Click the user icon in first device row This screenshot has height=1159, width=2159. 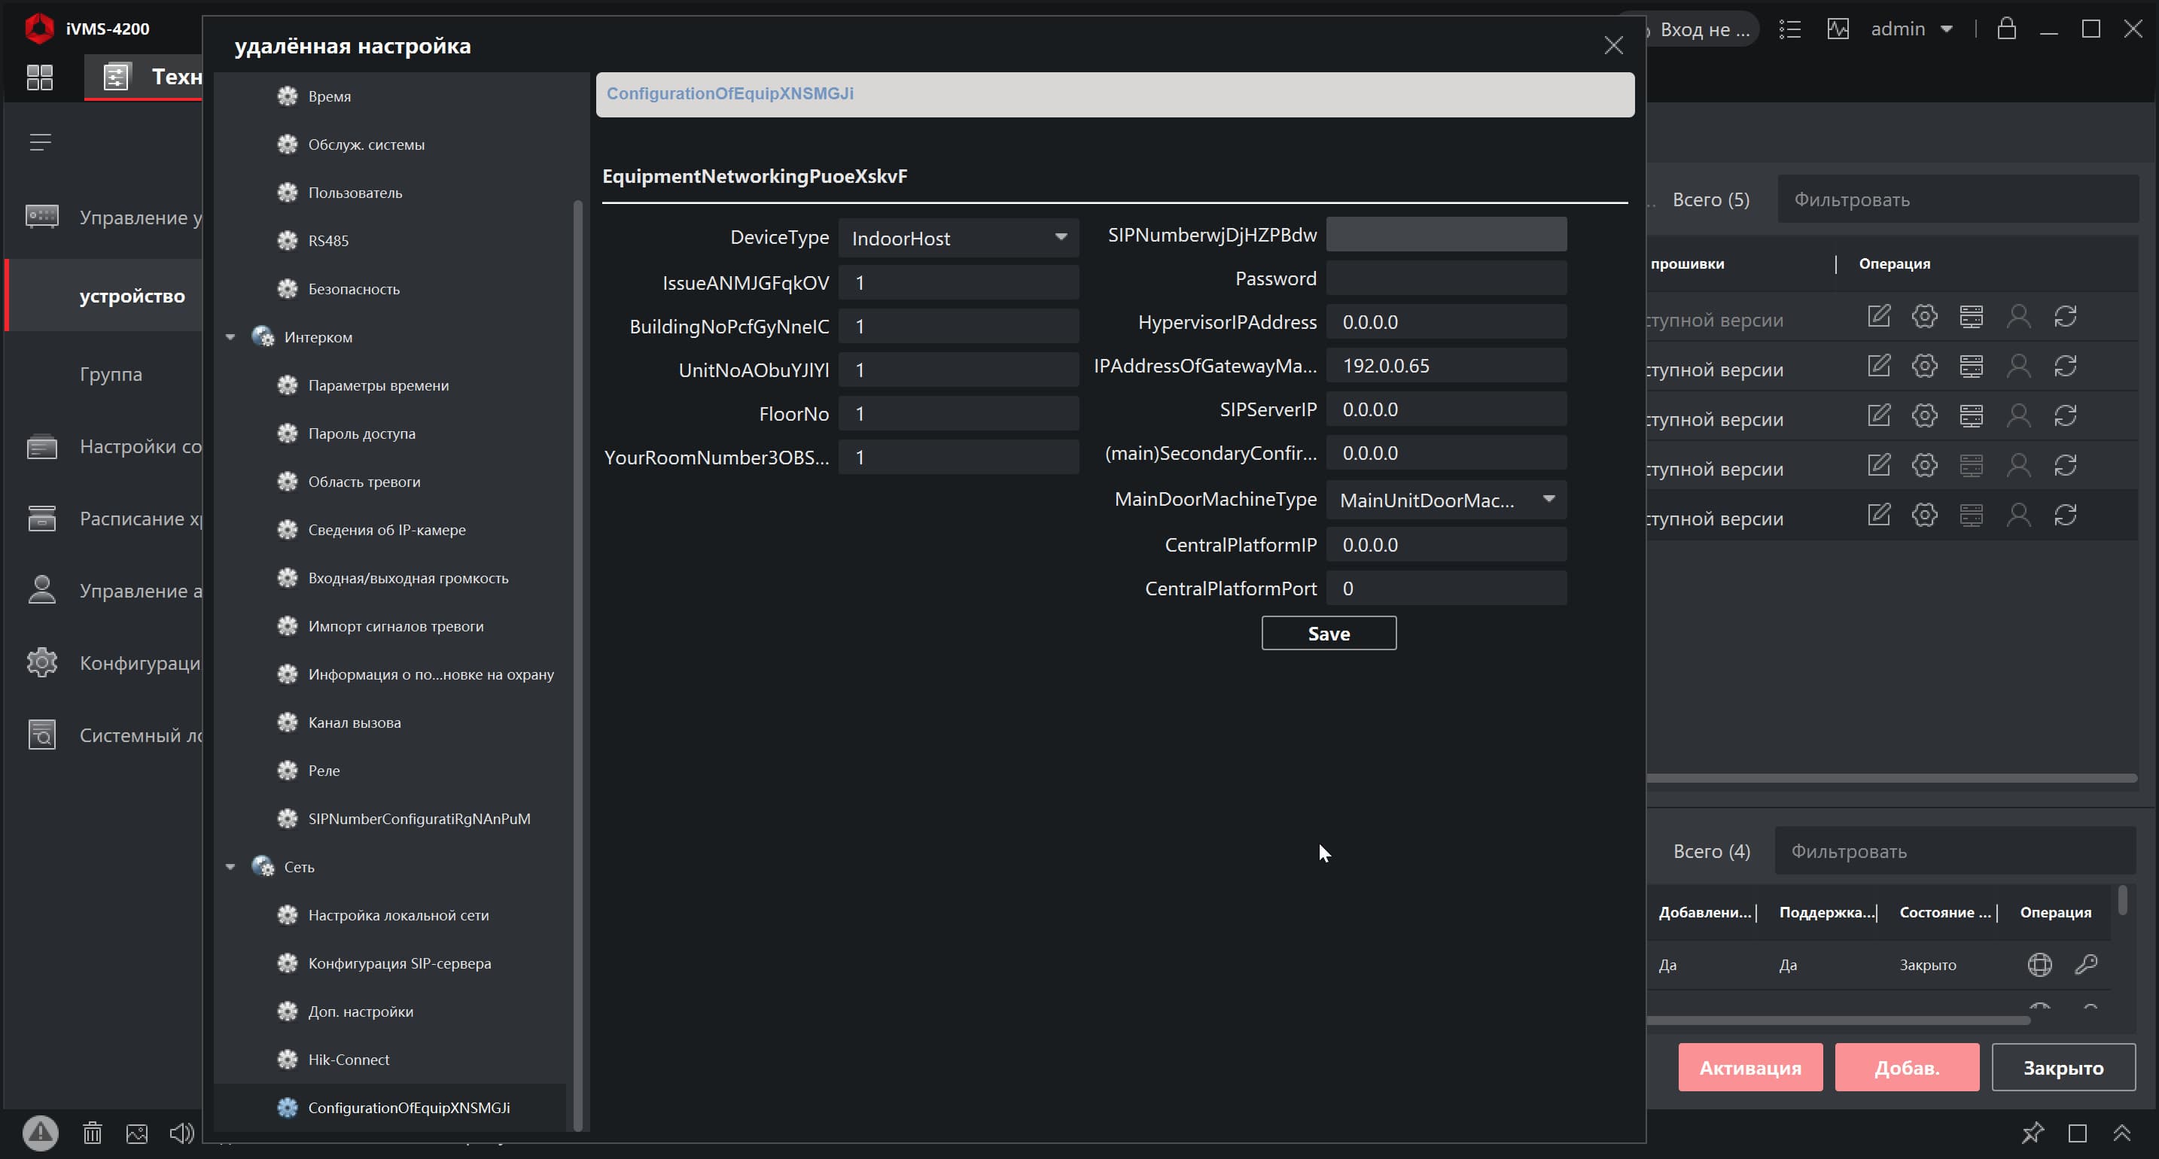click(x=2018, y=316)
